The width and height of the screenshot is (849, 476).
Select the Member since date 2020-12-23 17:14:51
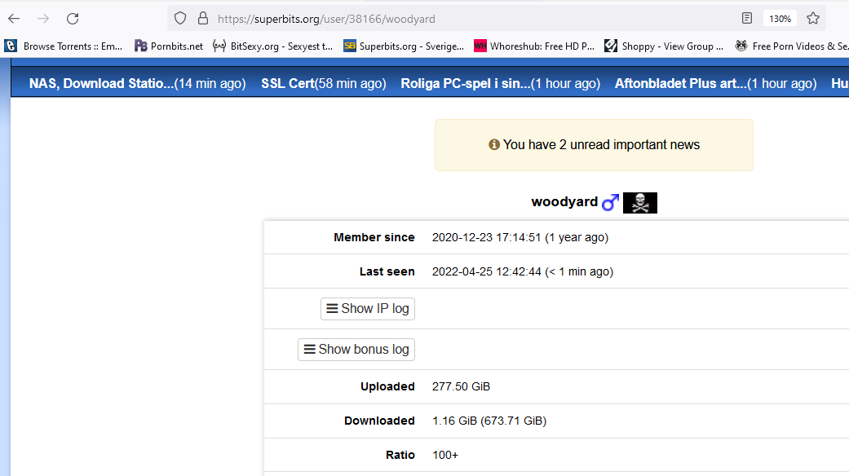point(486,237)
